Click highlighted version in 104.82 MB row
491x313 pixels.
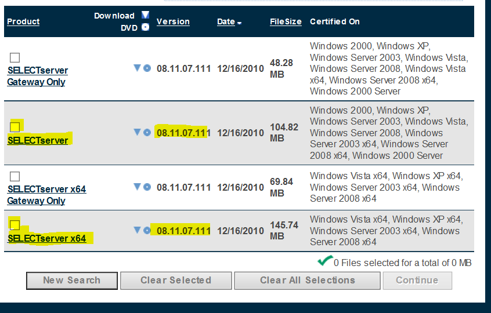tap(183, 133)
